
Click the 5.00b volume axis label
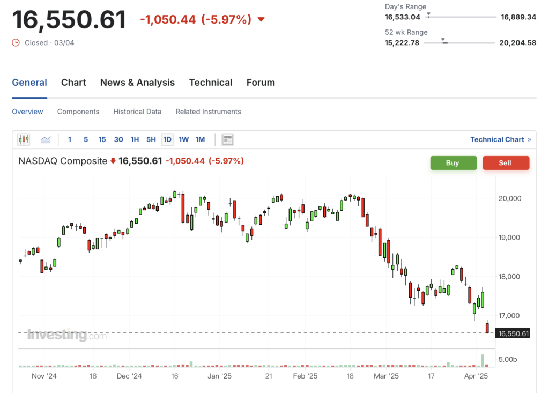click(x=508, y=359)
